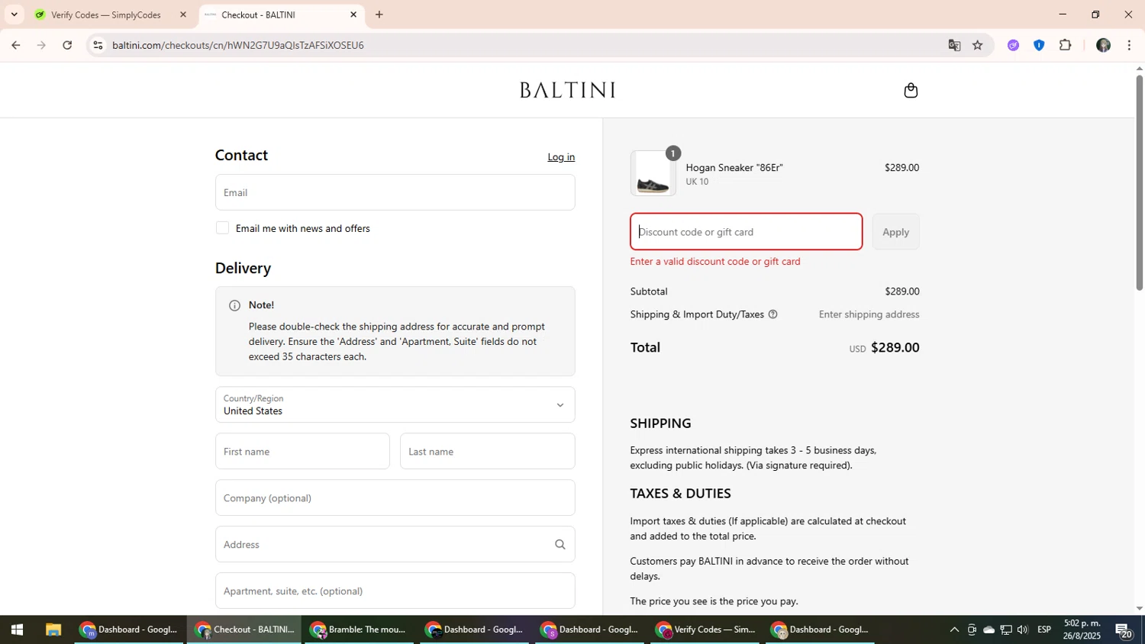This screenshot has height=644, width=1145.
Task: Click the BALTINI logo in the header
Action: (x=567, y=90)
